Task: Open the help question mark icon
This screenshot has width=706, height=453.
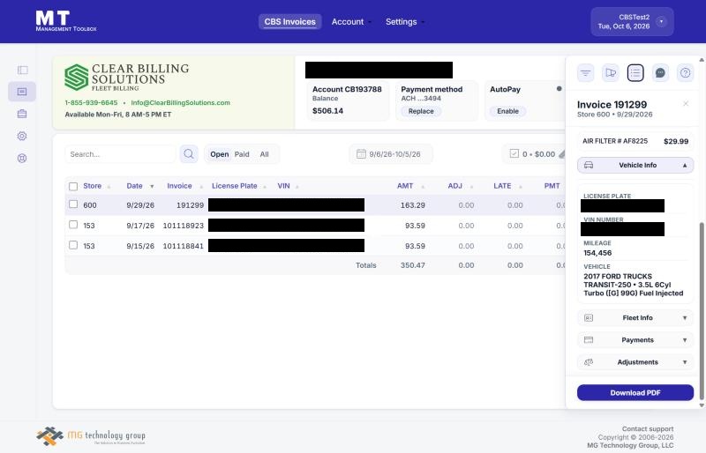Action: 686,73
